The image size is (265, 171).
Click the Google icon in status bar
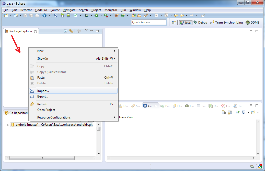click(x=260, y=166)
